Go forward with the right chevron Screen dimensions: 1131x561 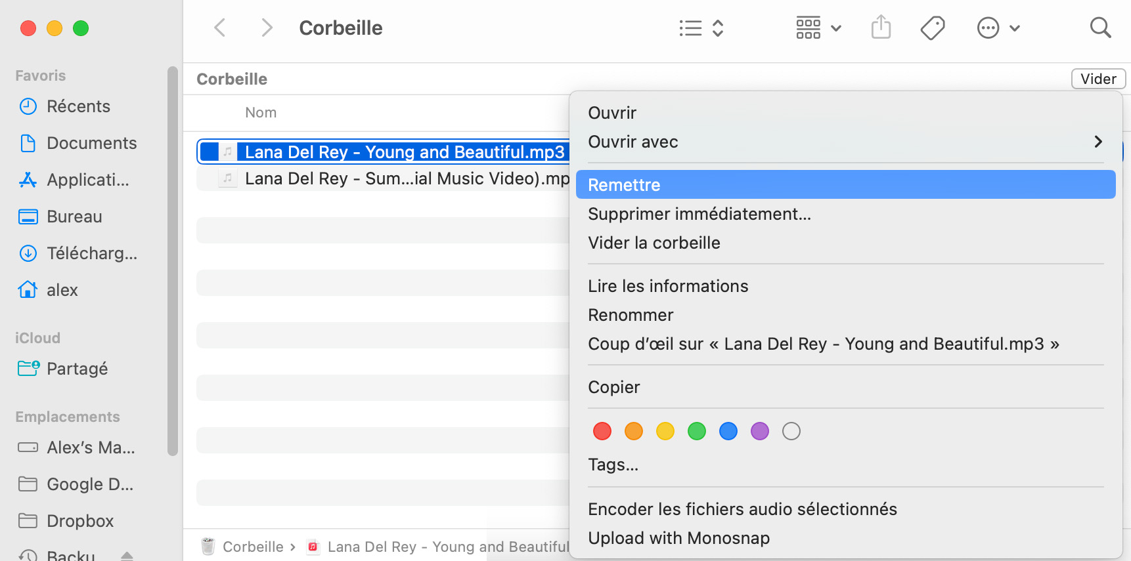click(x=266, y=28)
